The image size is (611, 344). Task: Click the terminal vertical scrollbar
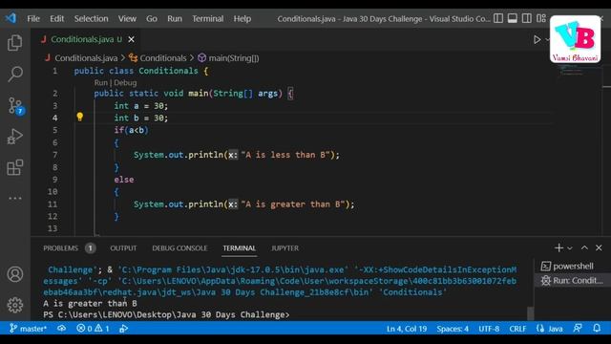tap(531, 313)
